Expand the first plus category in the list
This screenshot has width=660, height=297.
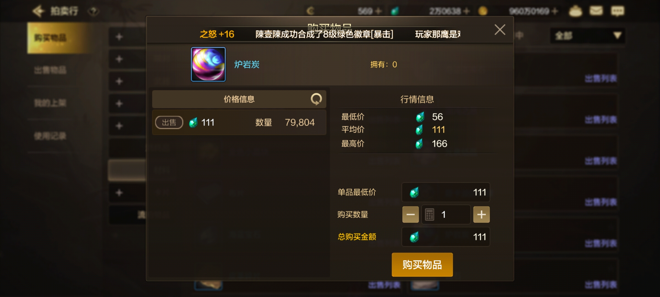click(x=119, y=37)
